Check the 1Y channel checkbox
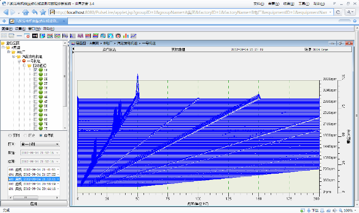Viewport: 359px width, 213px height. point(35,75)
